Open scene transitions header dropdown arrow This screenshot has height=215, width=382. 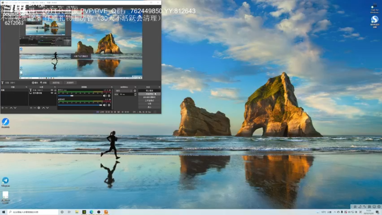[135, 87]
